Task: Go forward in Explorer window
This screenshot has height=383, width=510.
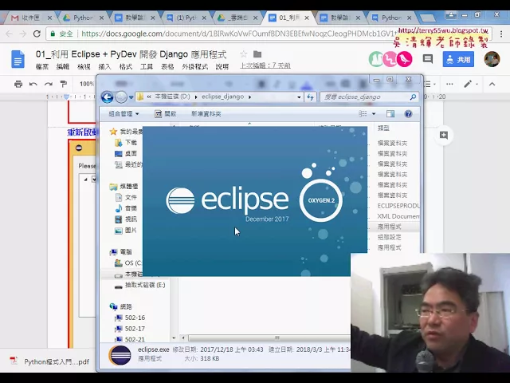Action: tap(121, 97)
